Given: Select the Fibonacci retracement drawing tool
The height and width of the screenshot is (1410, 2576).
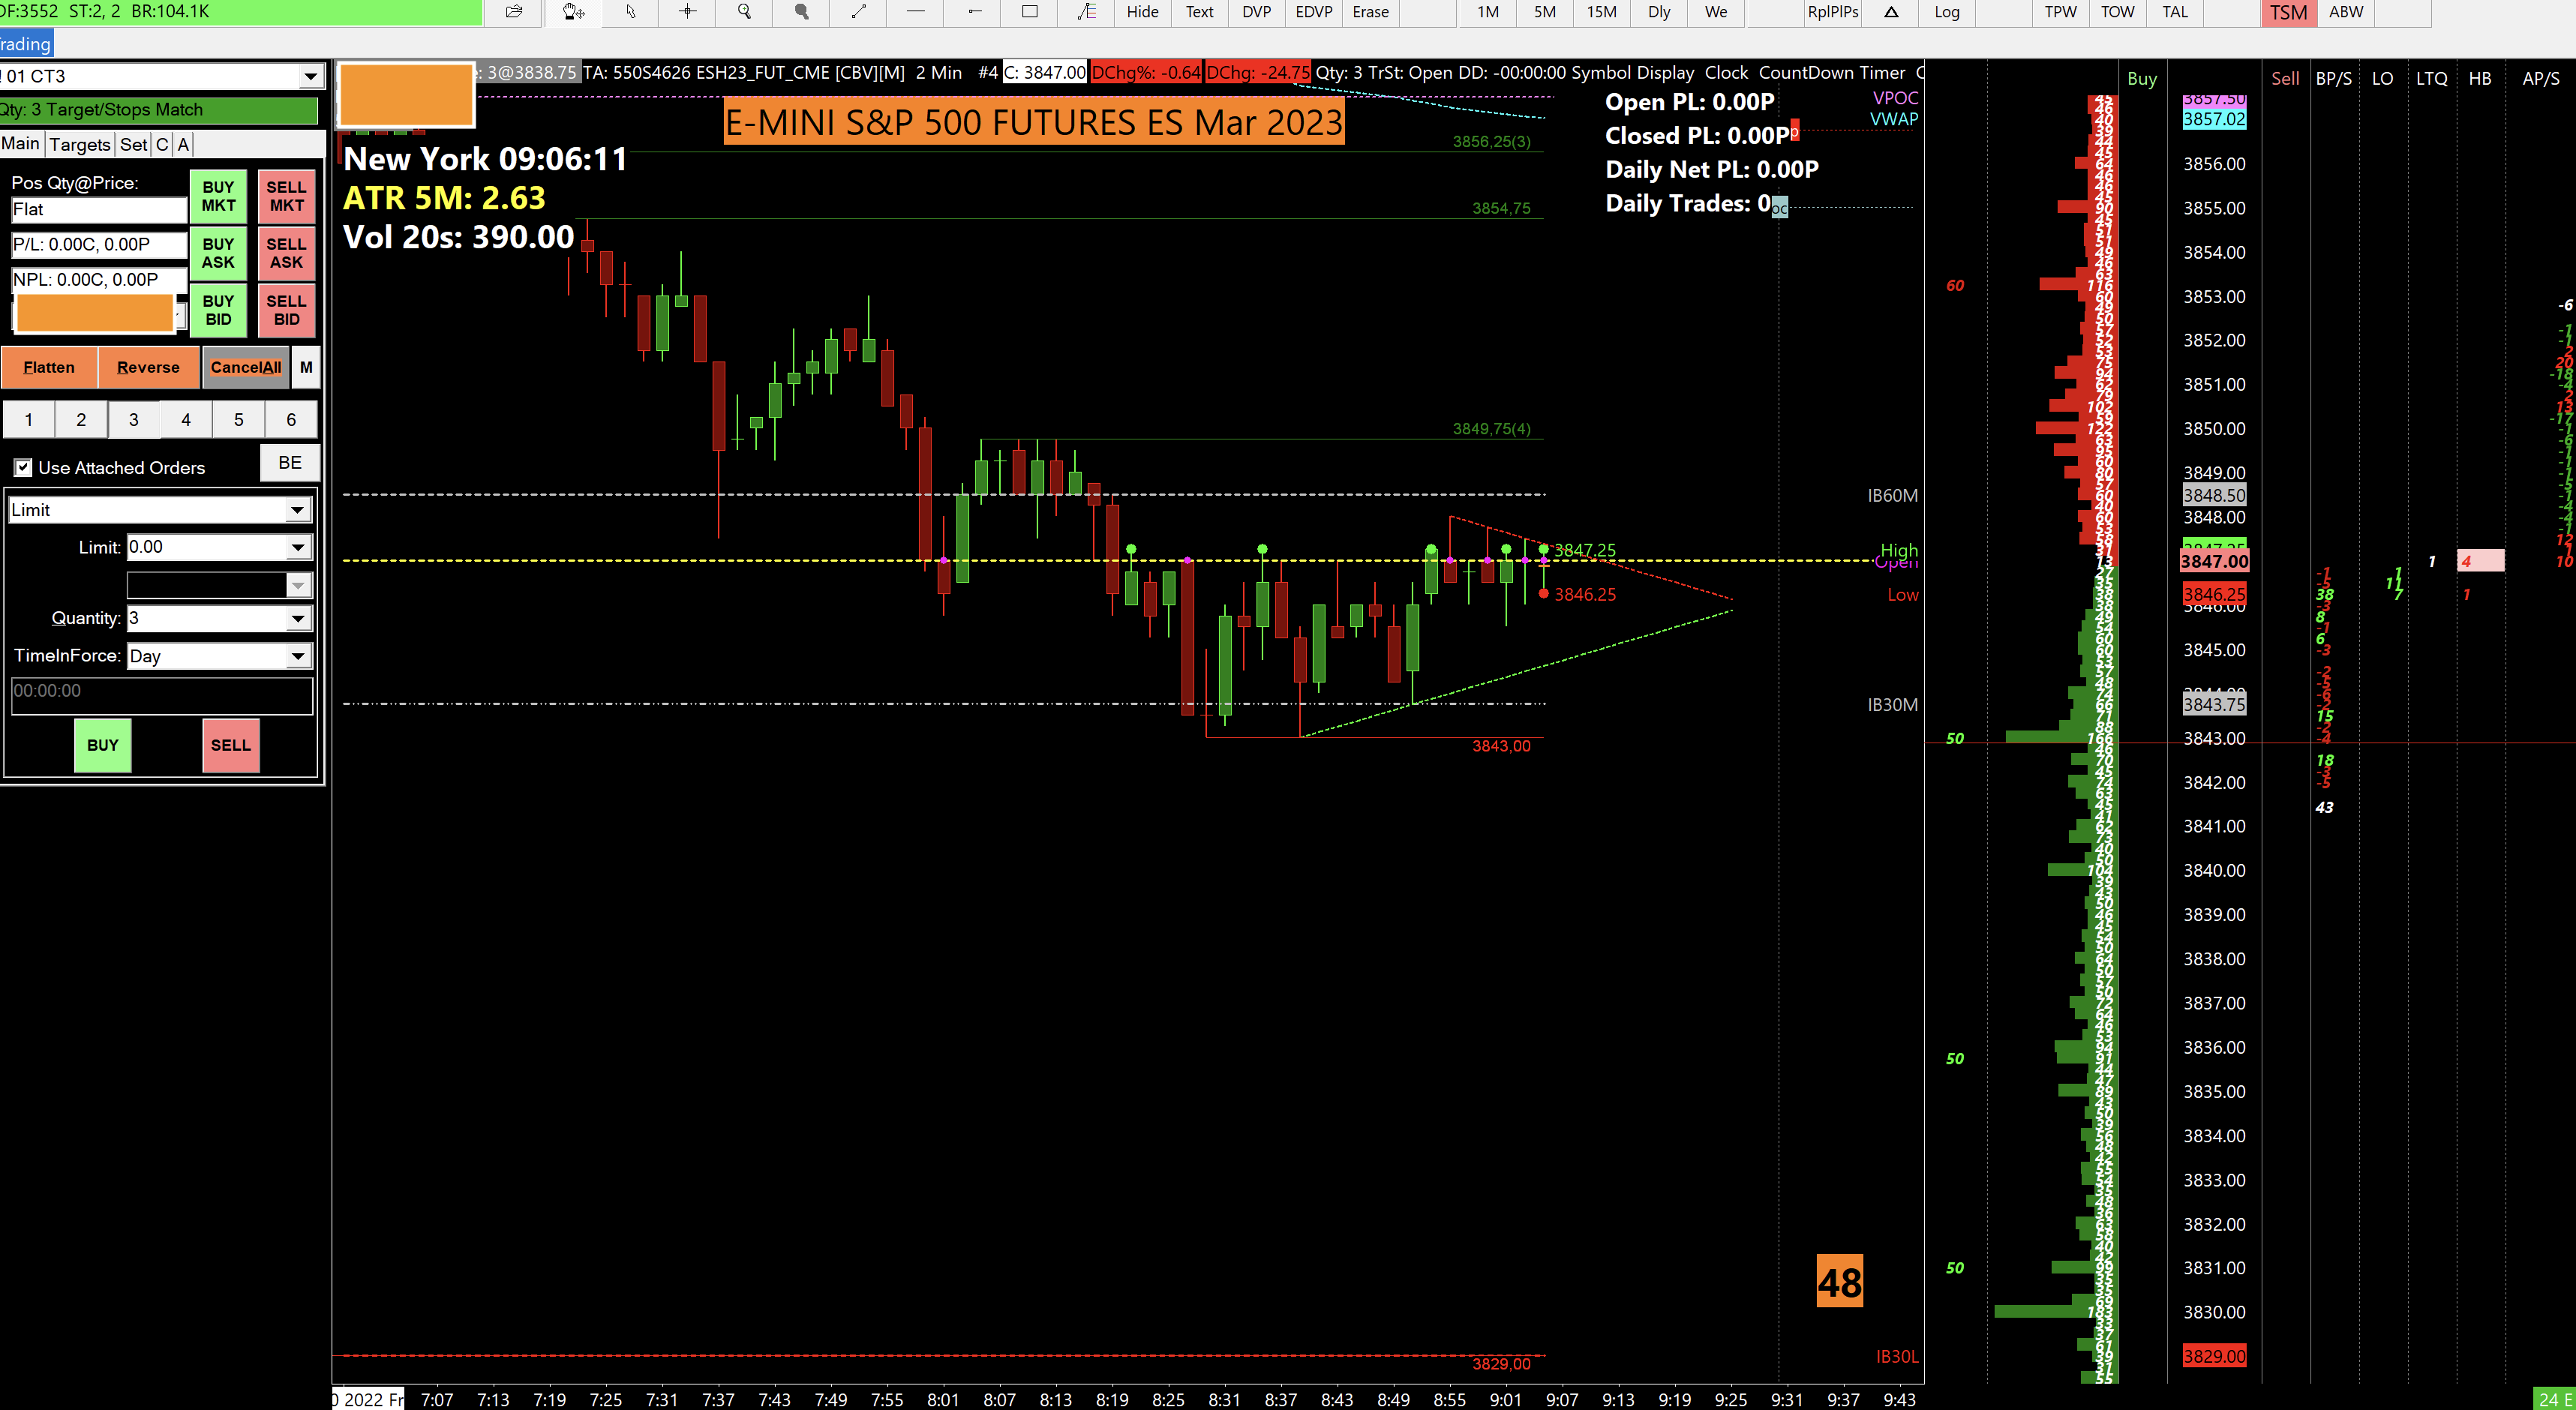Looking at the screenshot, I should [1086, 12].
